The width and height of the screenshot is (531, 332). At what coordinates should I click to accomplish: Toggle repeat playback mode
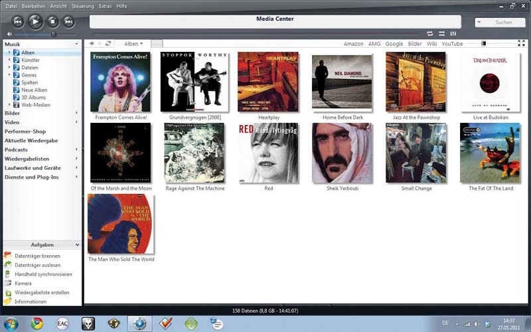coord(429,34)
